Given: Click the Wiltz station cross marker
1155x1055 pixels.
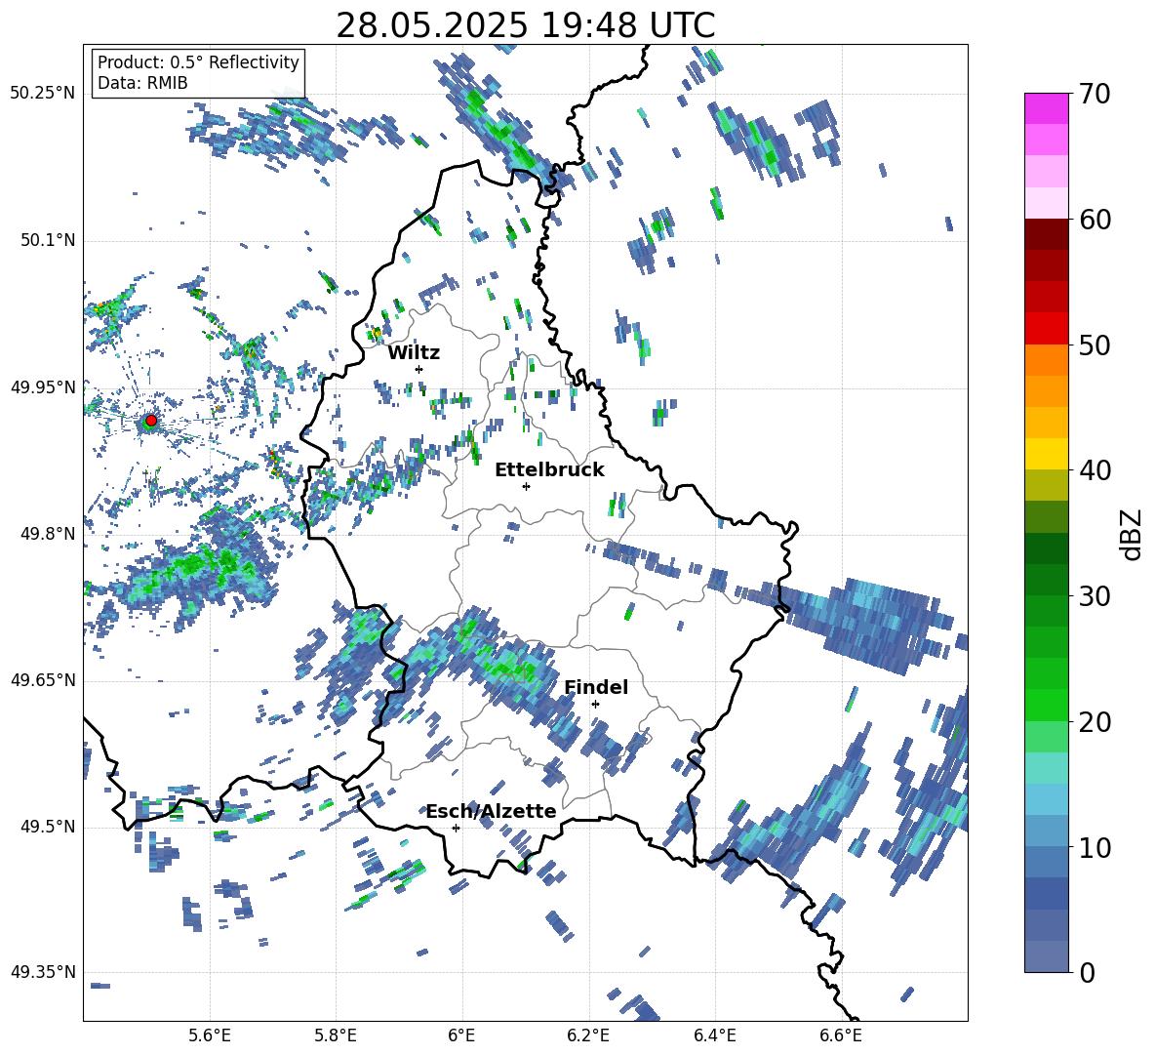Looking at the screenshot, I should click(x=419, y=369).
